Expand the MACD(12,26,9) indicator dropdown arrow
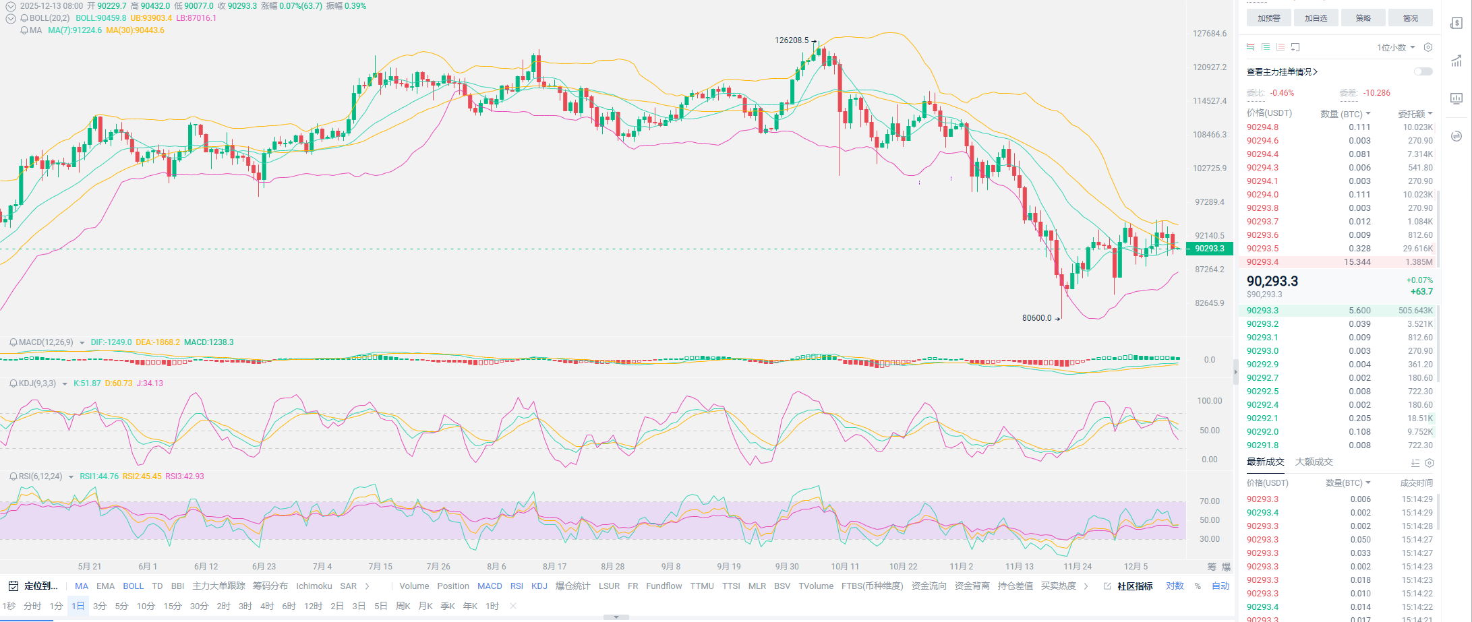This screenshot has height=622, width=1472. [x=82, y=343]
